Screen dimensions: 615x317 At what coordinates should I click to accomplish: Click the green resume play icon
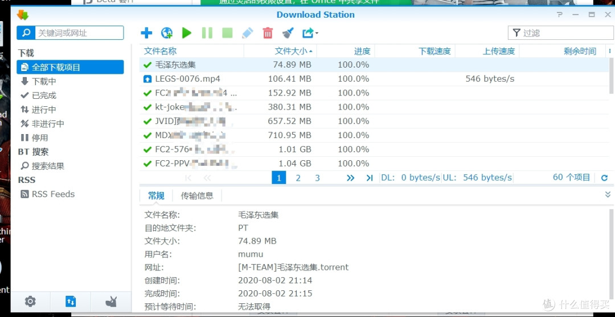[187, 33]
